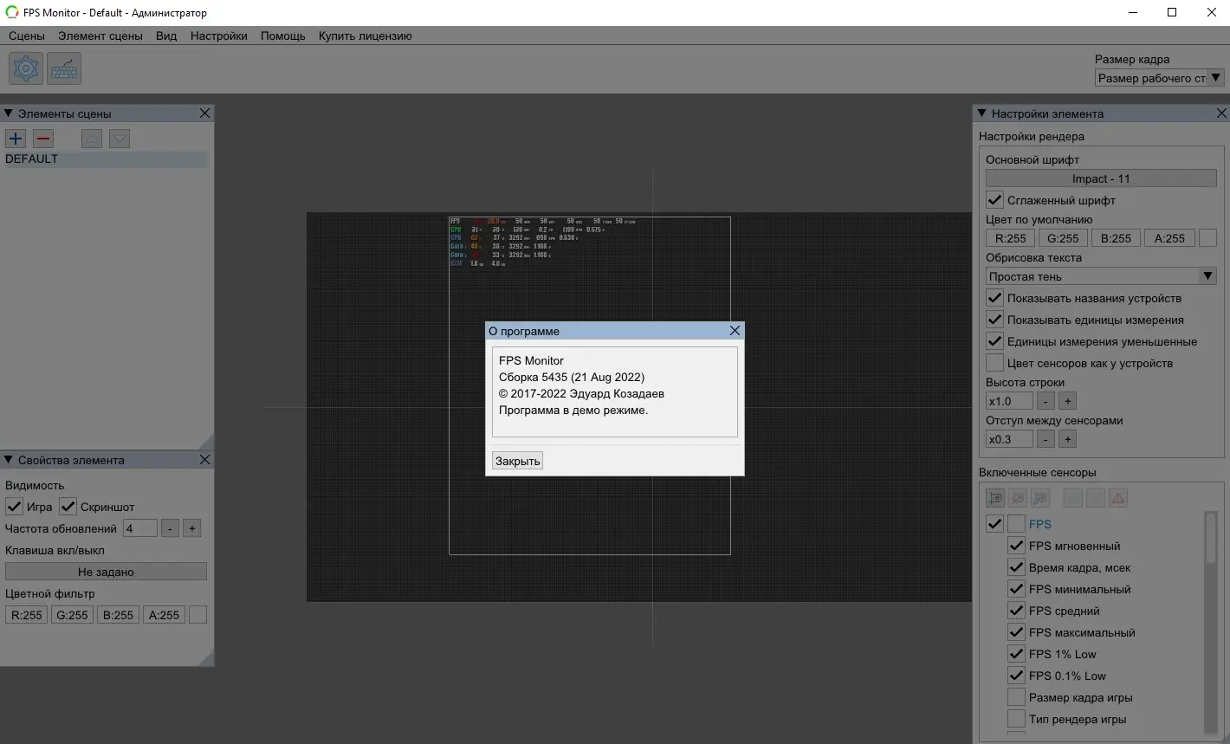1230x744 pixels.
Task: Uncheck the FPS мгновенный sensor
Action: 1016,546
